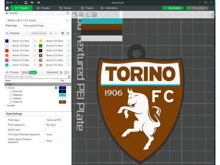The image size is (220, 165).
Task: Undo the last action
Action: coord(32,3)
